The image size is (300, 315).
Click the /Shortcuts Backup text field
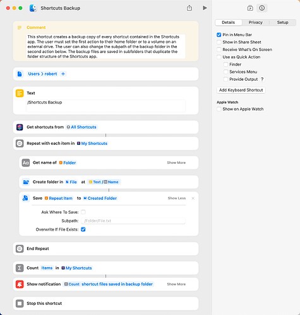[x=105, y=105]
